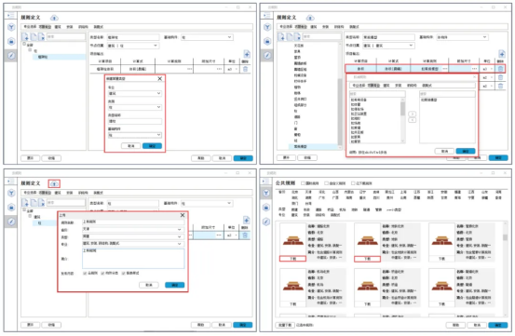Click the 批量下载 button below the rule list
Viewport: 515px width, 336px height.
tap(285, 325)
